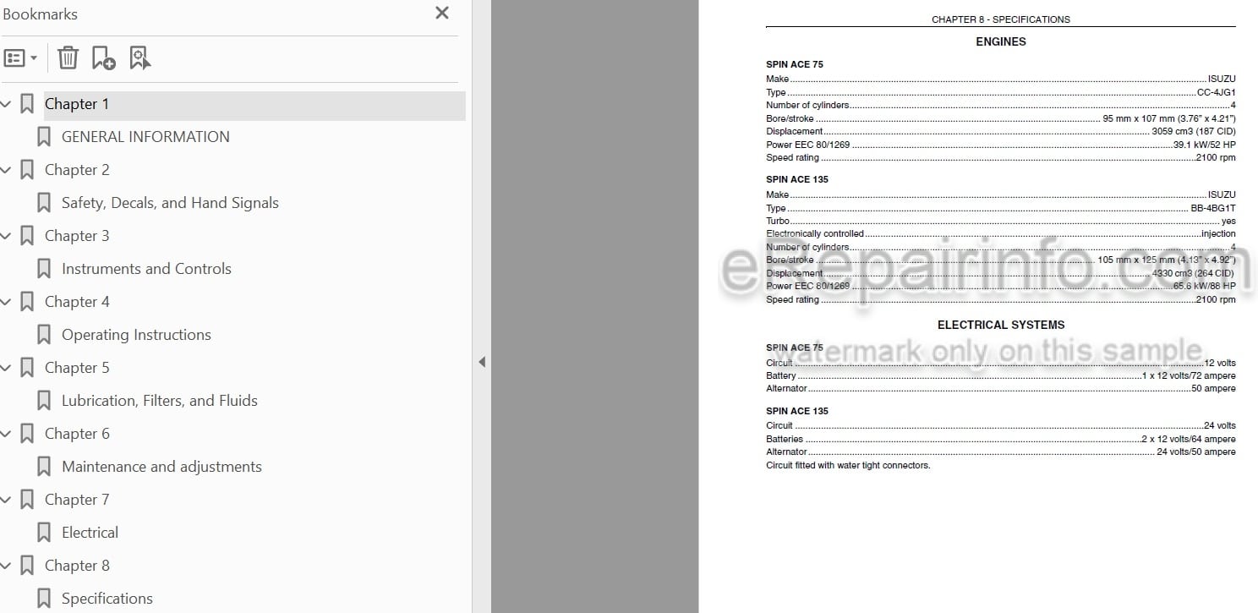
Task: Open Instruments and Controls bookmark
Action: click(146, 269)
